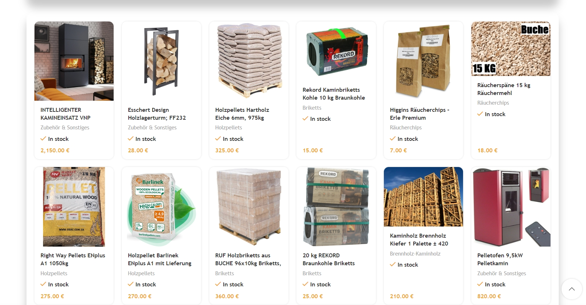Open the Briketts category under Rekord Kaminbriketts

pyautogui.click(x=312, y=108)
